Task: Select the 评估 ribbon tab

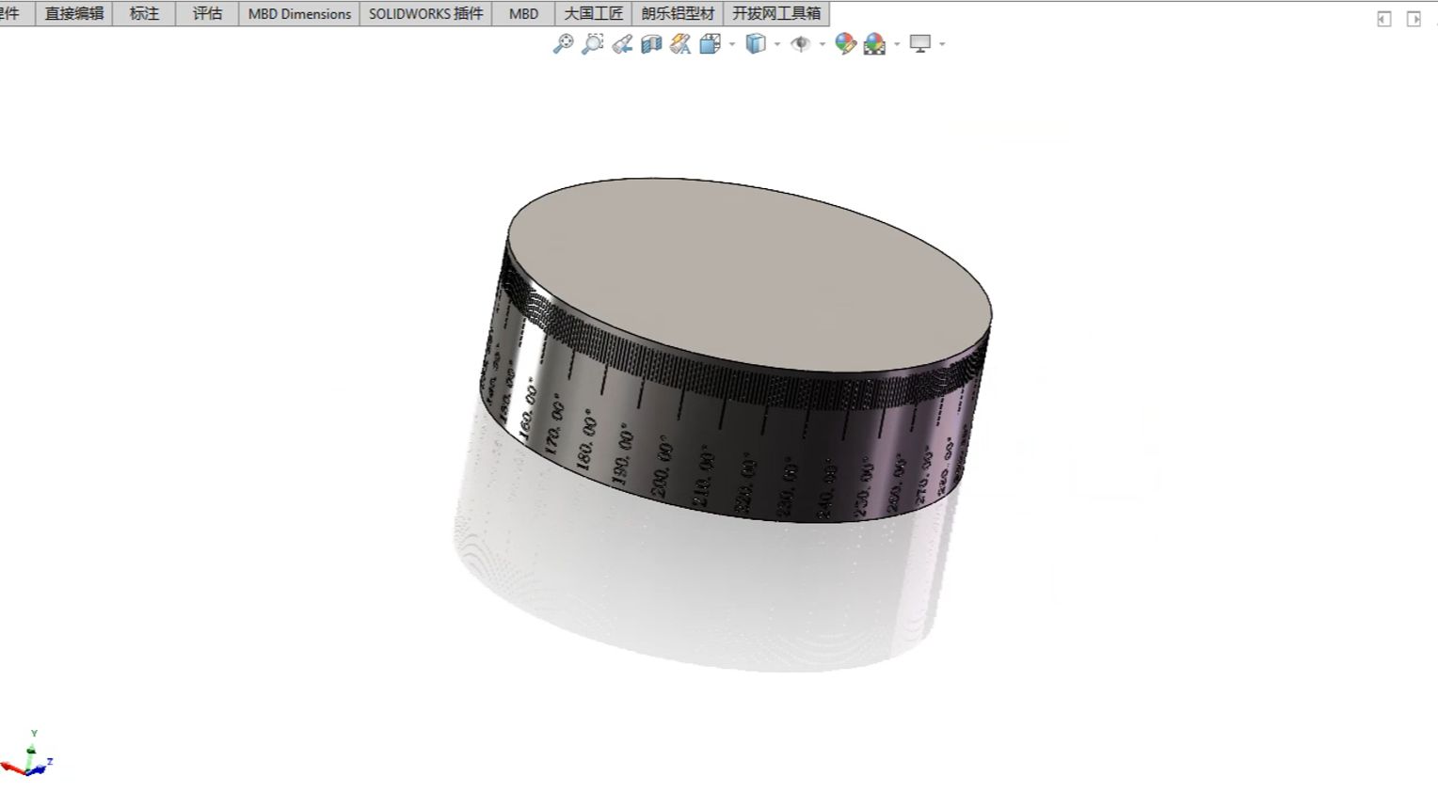Action: (206, 13)
